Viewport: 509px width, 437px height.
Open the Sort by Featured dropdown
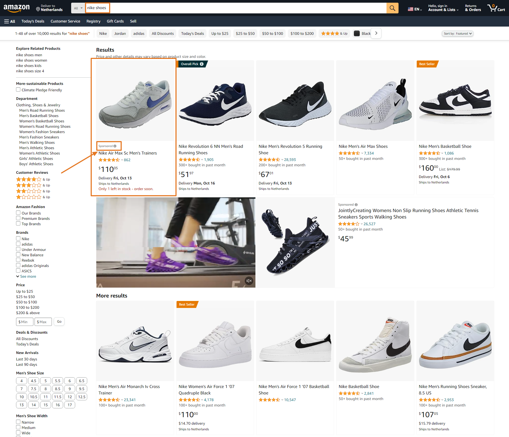[x=457, y=33]
